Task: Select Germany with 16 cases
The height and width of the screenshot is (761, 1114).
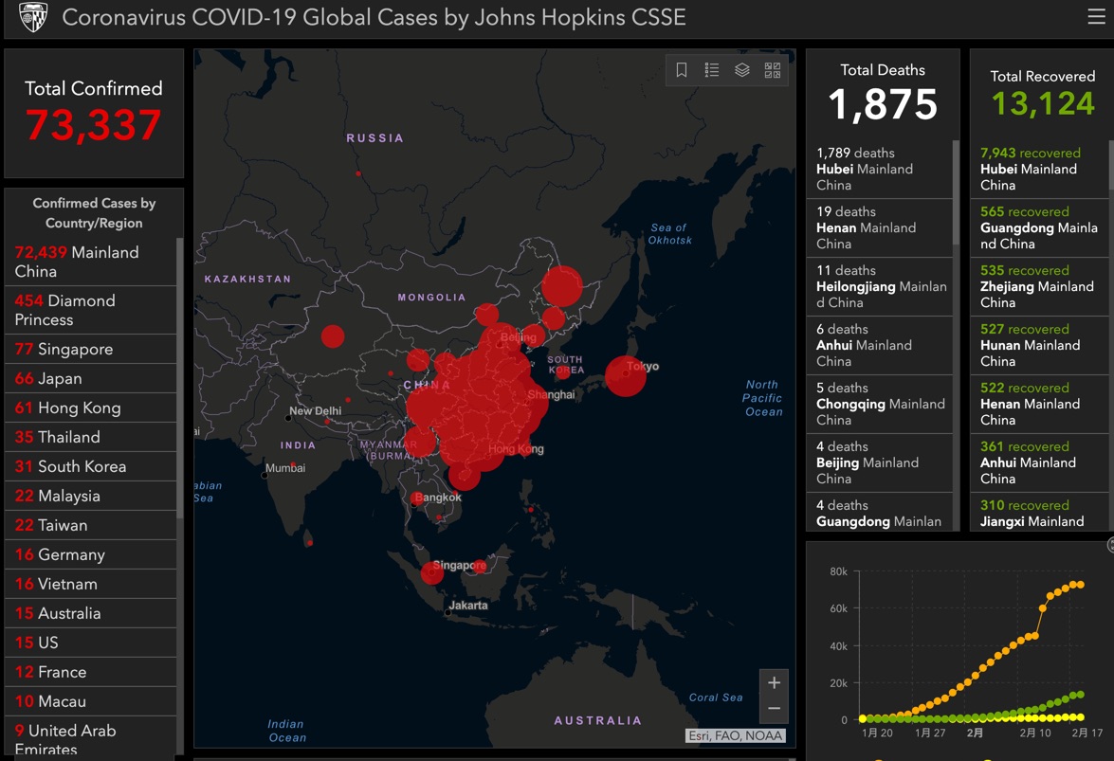Action: 90,554
